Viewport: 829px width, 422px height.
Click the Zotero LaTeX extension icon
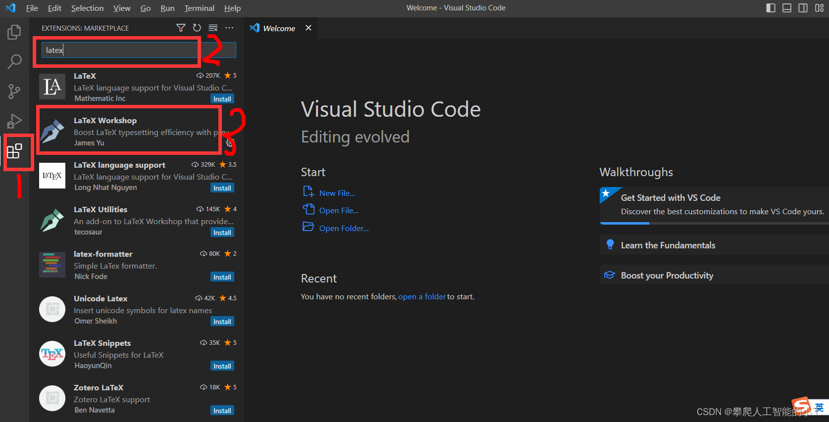click(52, 398)
